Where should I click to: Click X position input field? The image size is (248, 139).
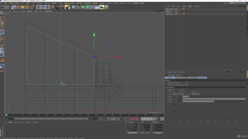(133, 125)
